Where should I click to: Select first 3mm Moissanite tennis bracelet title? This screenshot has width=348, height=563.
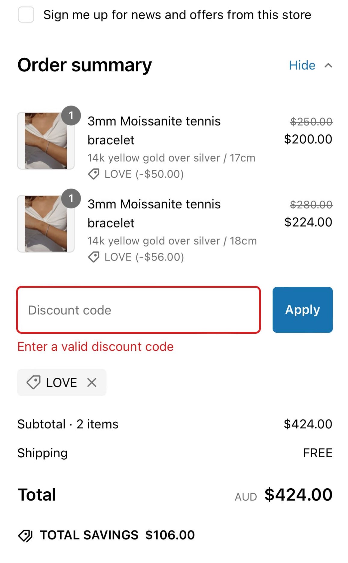154,130
